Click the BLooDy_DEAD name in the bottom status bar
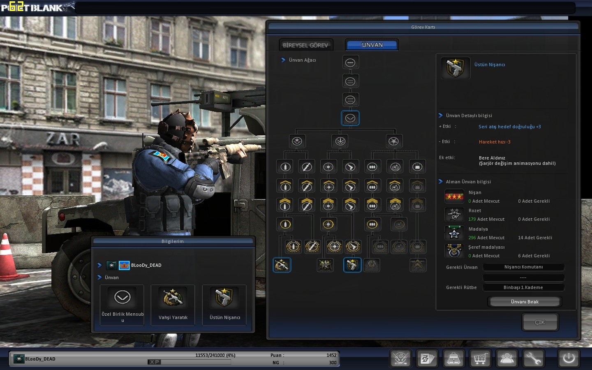 (x=40, y=359)
